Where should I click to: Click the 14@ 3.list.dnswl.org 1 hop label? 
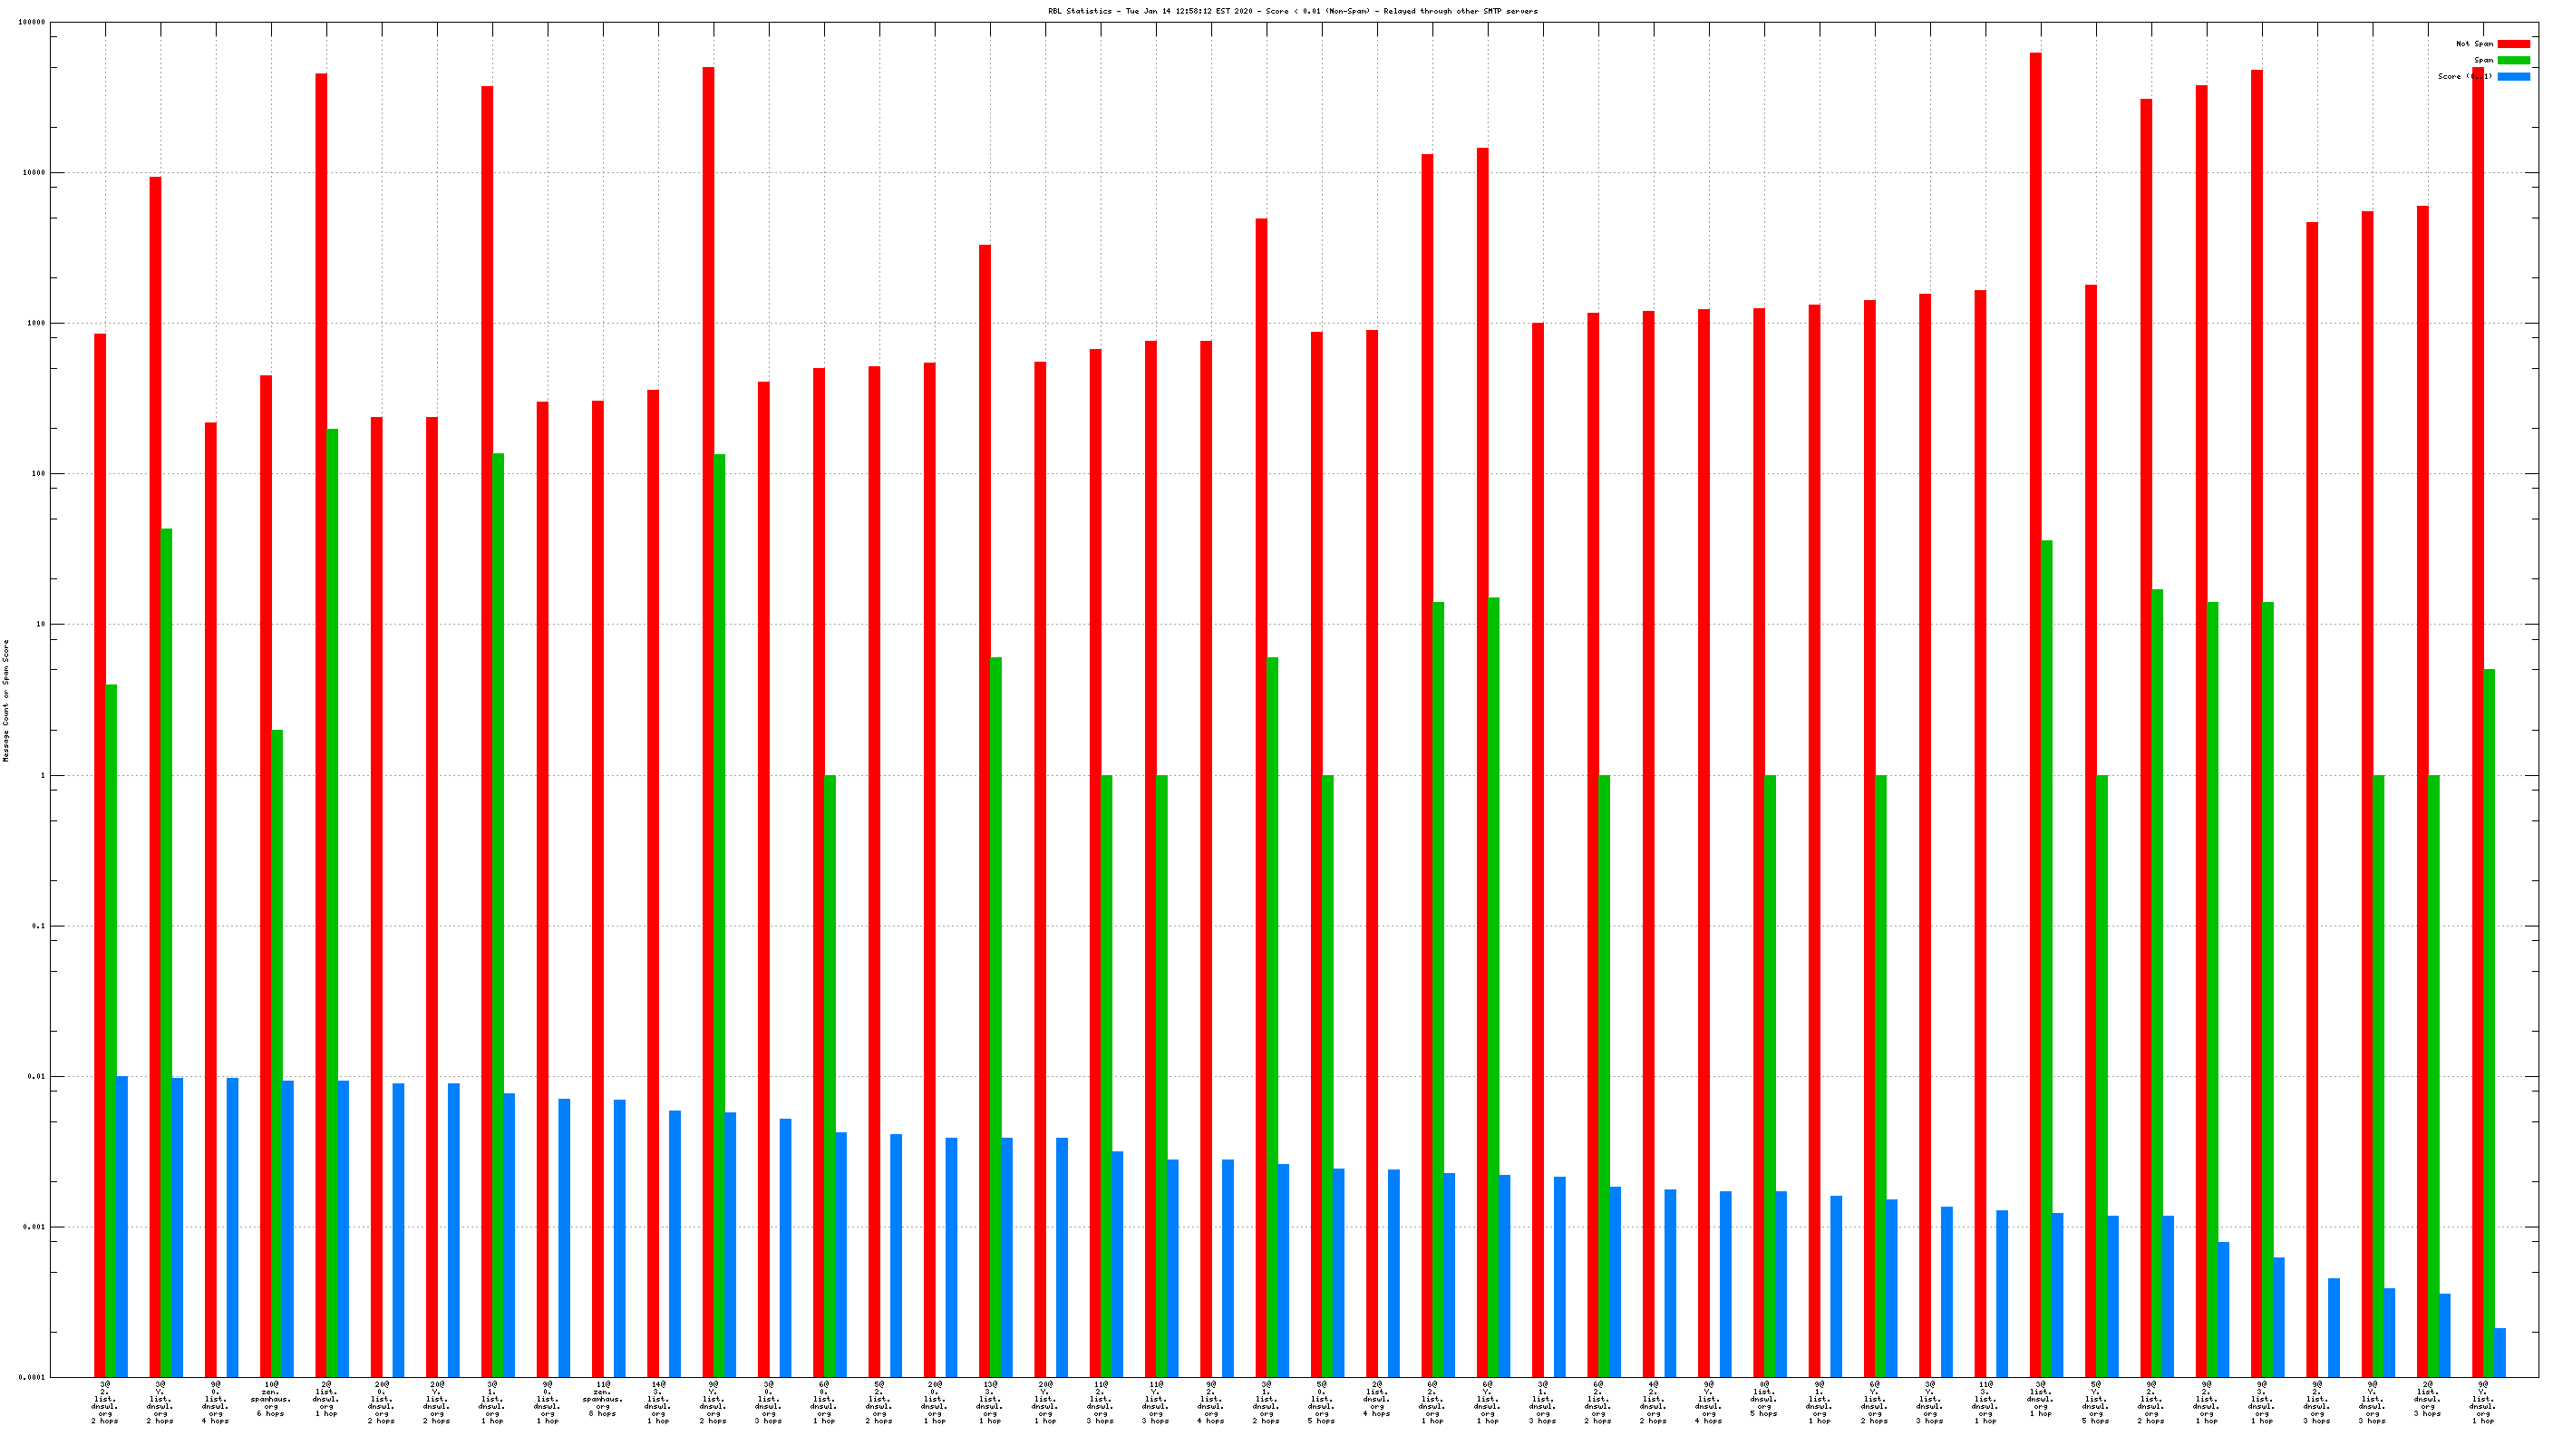657,1402
